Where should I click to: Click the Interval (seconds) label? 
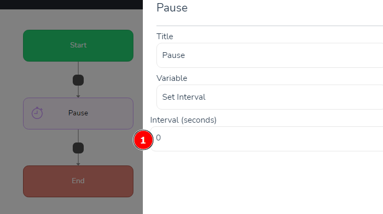183,120
